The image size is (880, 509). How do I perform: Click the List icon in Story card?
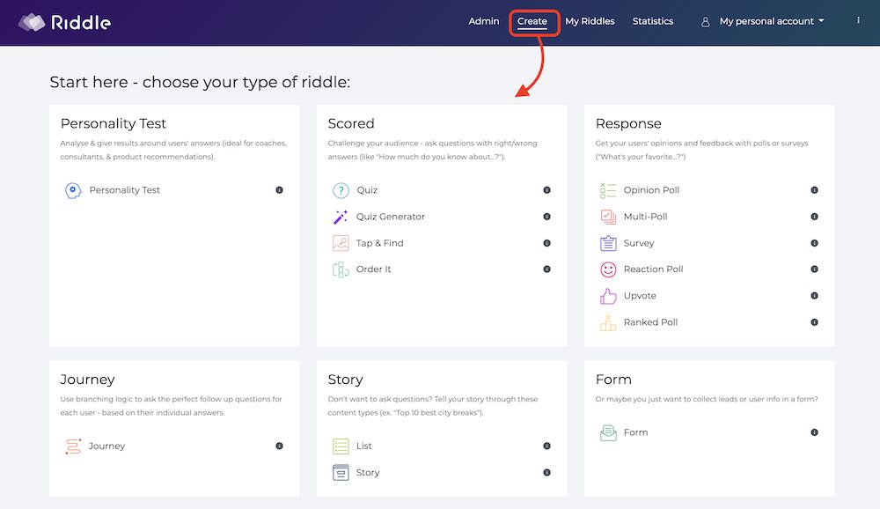point(341,446)
